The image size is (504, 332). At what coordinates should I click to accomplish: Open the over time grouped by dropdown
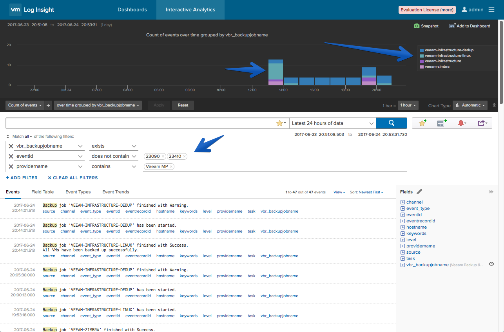tap(98, 105)
